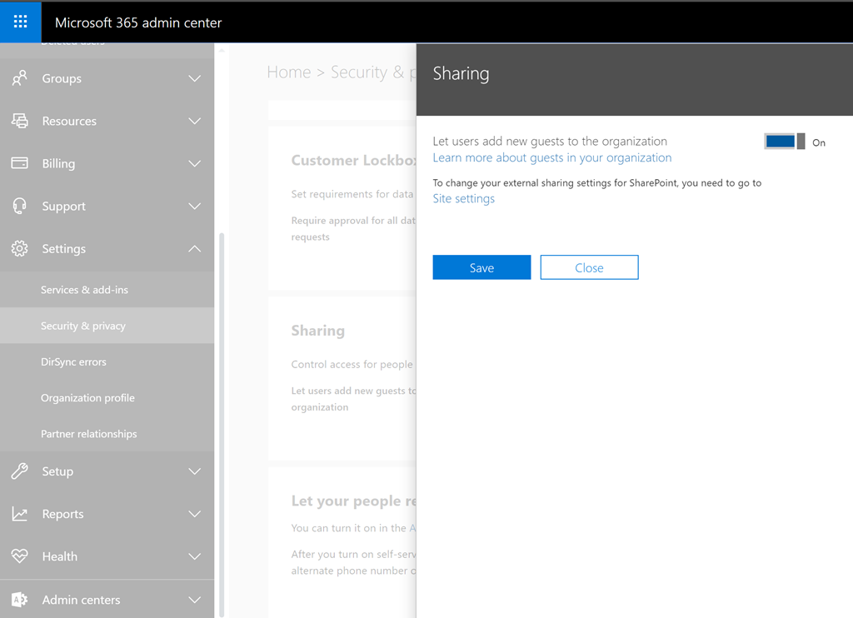Viewport: 853px width, 618px height.
Task: Click the Settings gear icon
Action: pos(19,248)
